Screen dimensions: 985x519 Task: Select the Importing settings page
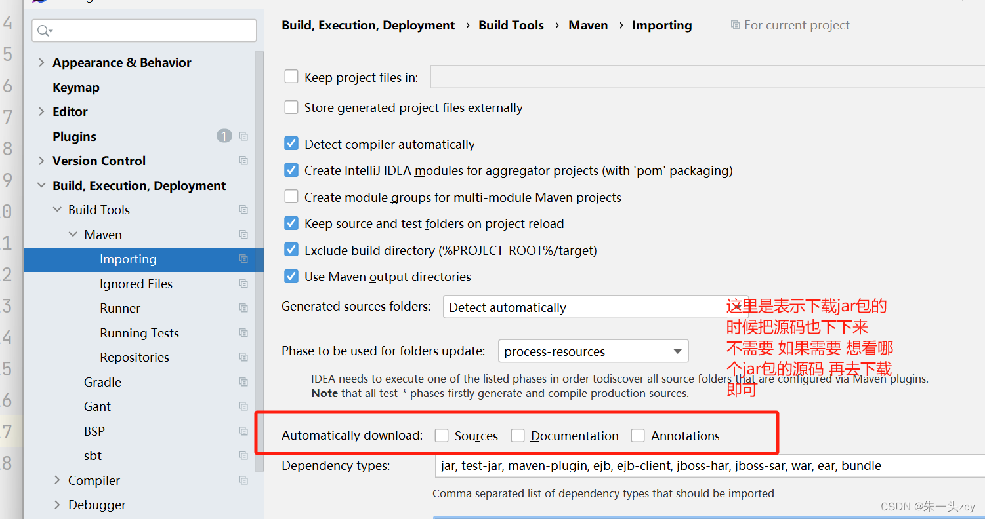[144, 259]
